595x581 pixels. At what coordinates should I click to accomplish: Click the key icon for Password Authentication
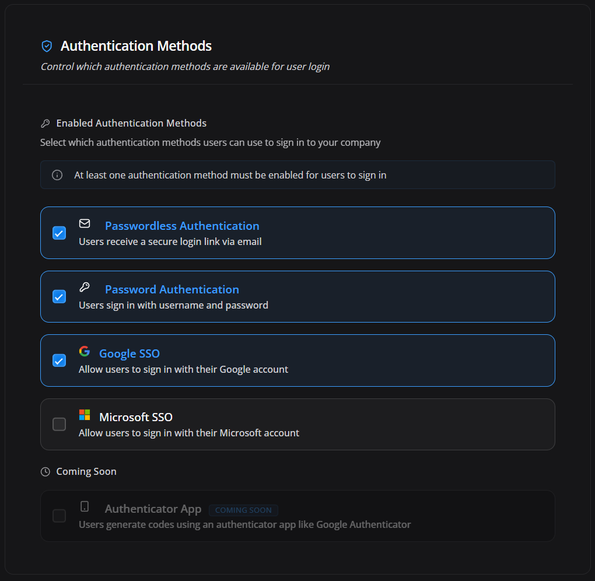click(x=85, y=287)
